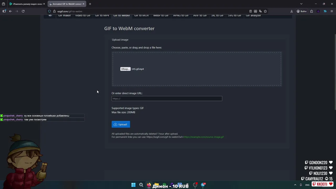
Task: Open the Firefox tab overview icon
Action: tap(3, 4)
